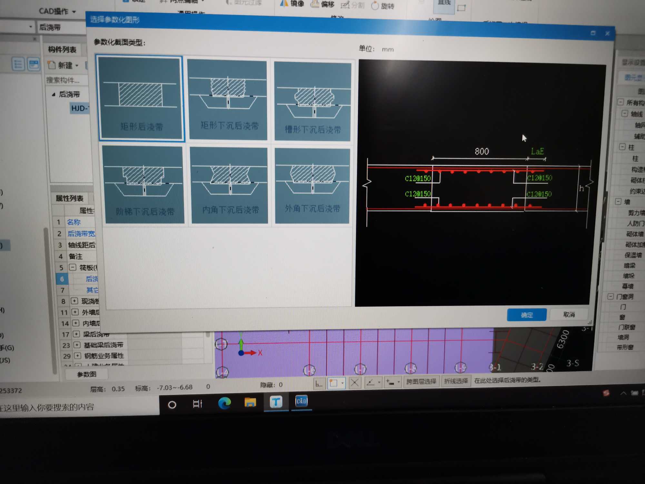645x484 pixels.
Task: Maximize the parametric shape dialog
Action: [x=593, y=33]
